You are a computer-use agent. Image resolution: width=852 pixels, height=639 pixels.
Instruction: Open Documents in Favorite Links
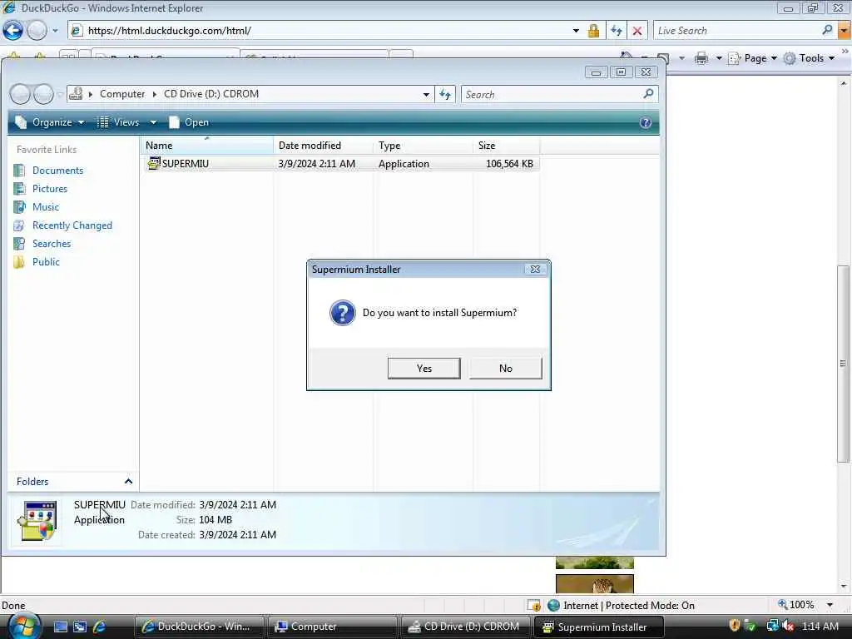pos(57,171)
